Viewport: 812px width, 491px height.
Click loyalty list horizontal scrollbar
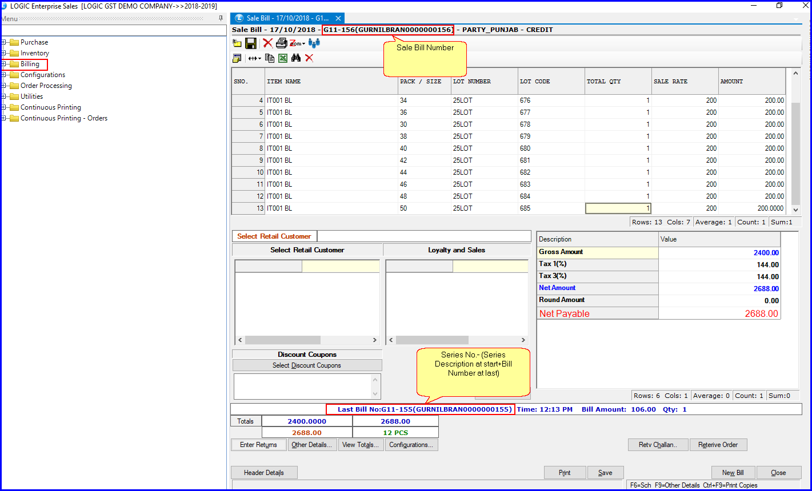(x=458, y=340)
